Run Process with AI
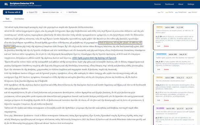The height and width of the screenshot is (125, 200). pyautogui.click(x=13, y=12)
